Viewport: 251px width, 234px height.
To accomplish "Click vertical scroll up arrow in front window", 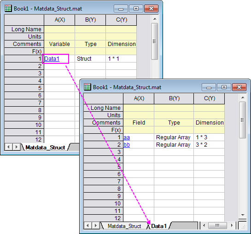I will coord(243,97).
